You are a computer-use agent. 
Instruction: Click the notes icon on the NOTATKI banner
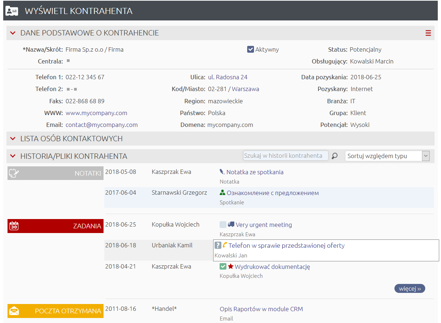point(14,173)
